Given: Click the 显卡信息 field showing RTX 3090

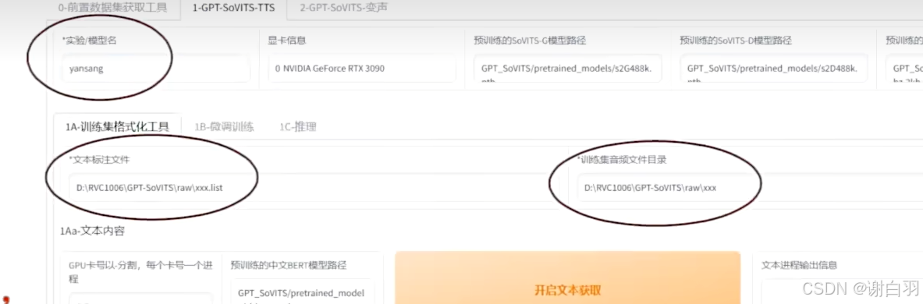Looking at the screenshot, I should pos(362,69).
